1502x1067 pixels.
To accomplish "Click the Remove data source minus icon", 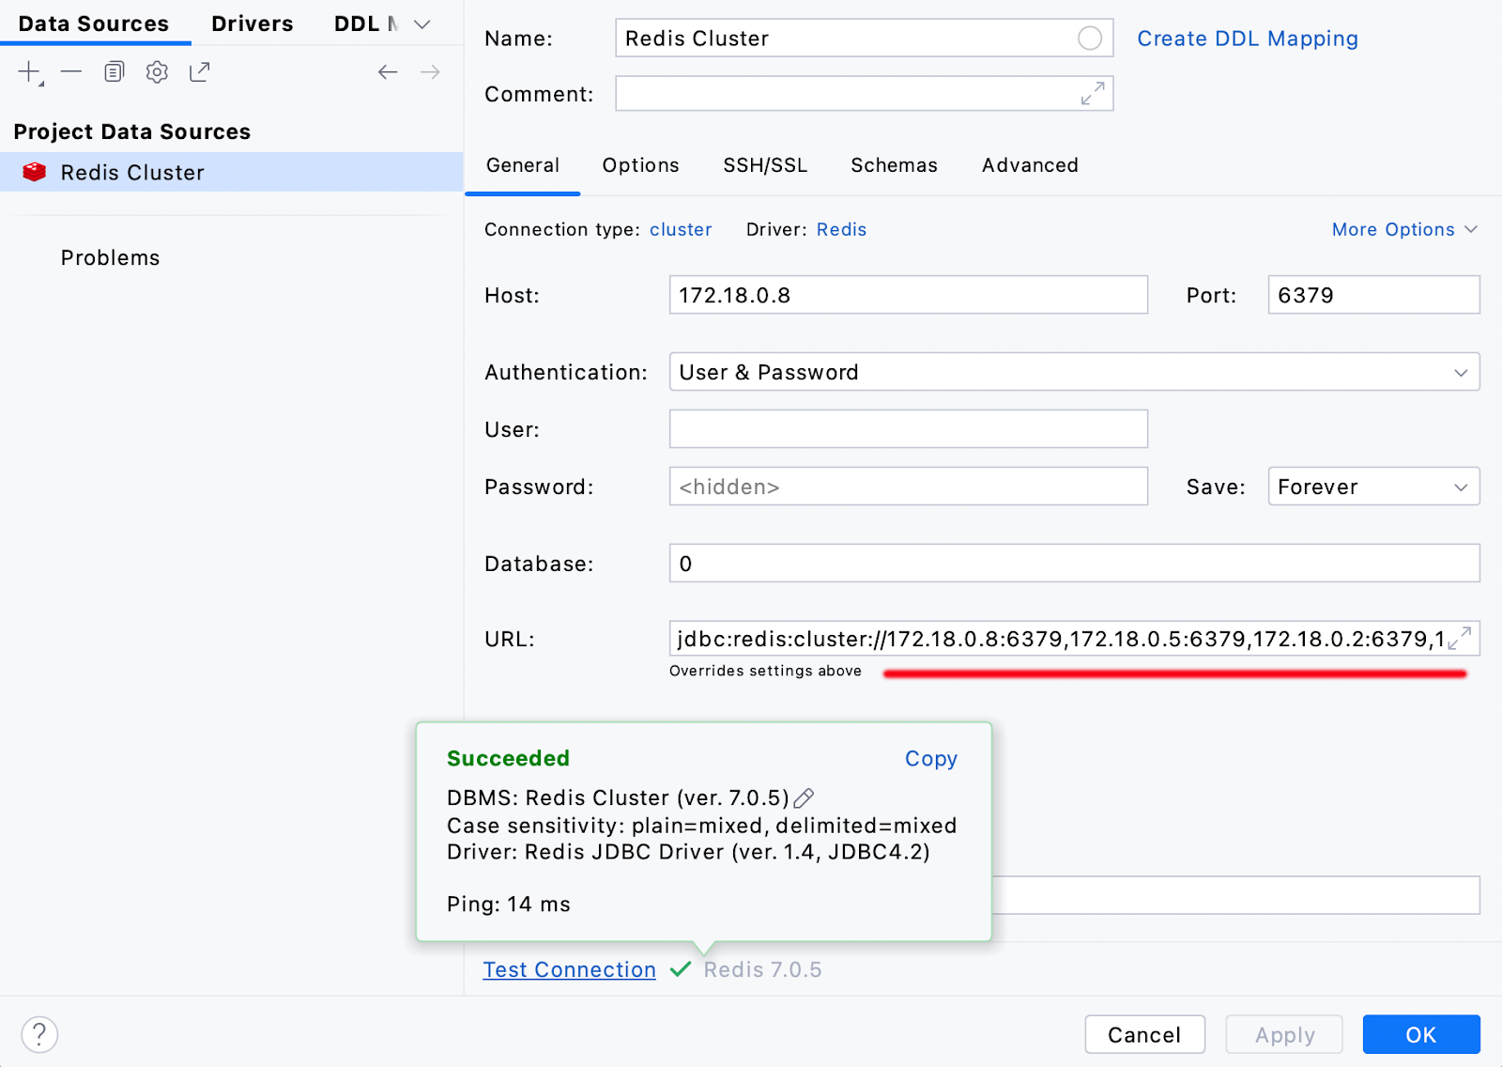I will (x=71, y=72).
